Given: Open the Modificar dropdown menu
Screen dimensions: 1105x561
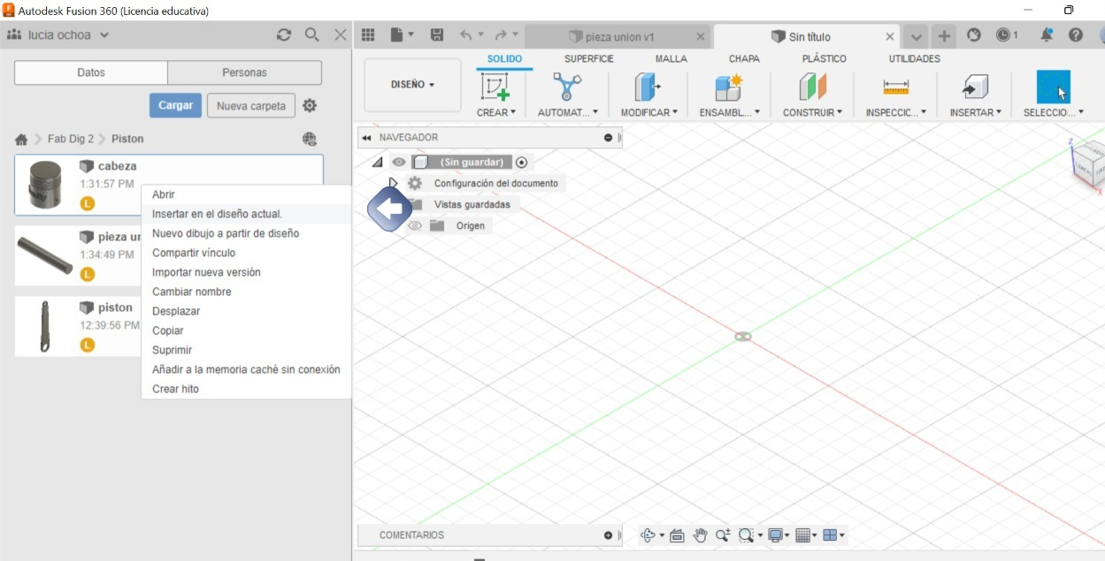Looking at the screenshot, I should [x=648, y=113].
